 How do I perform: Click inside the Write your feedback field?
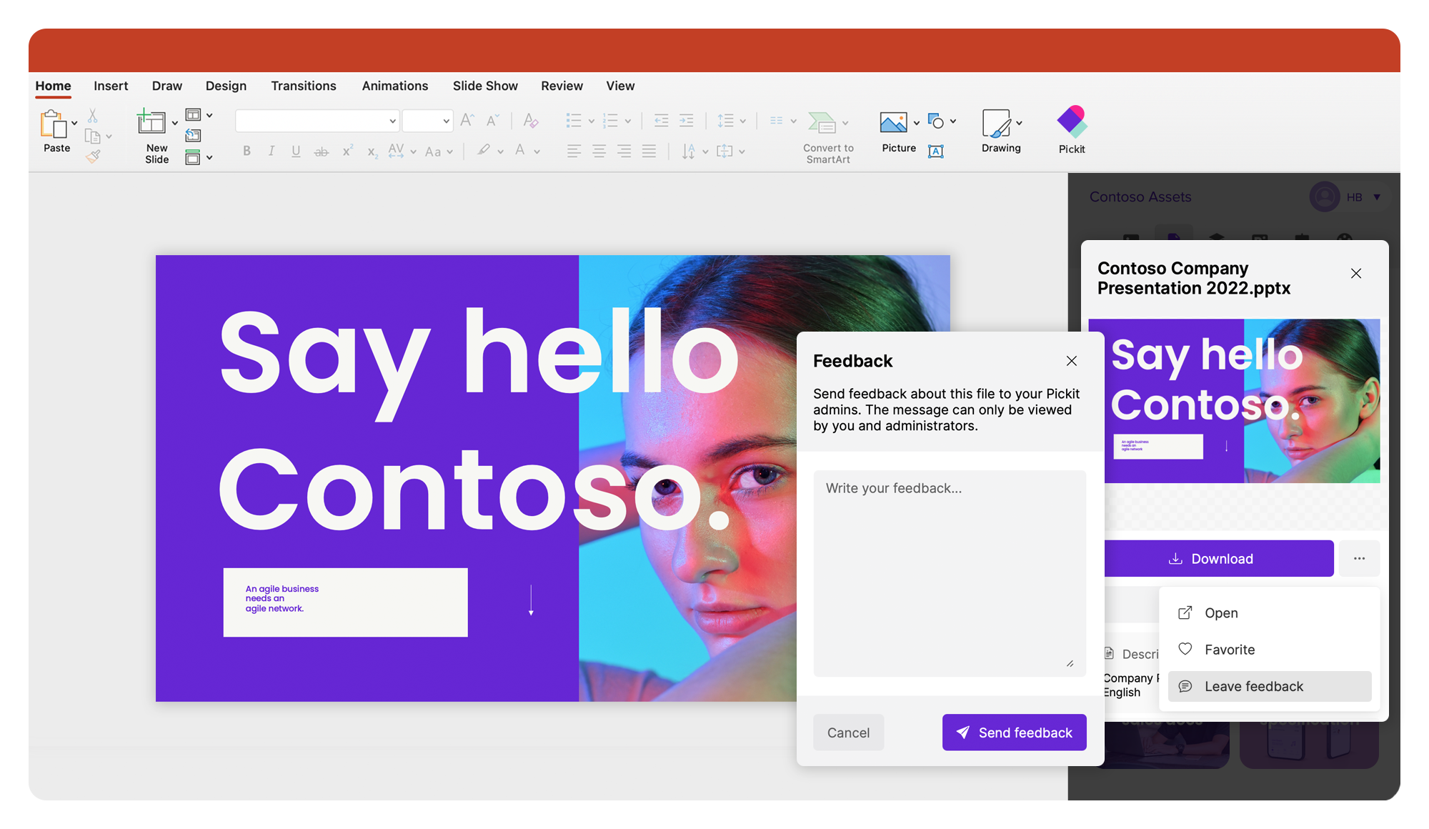tap(949, 572)
